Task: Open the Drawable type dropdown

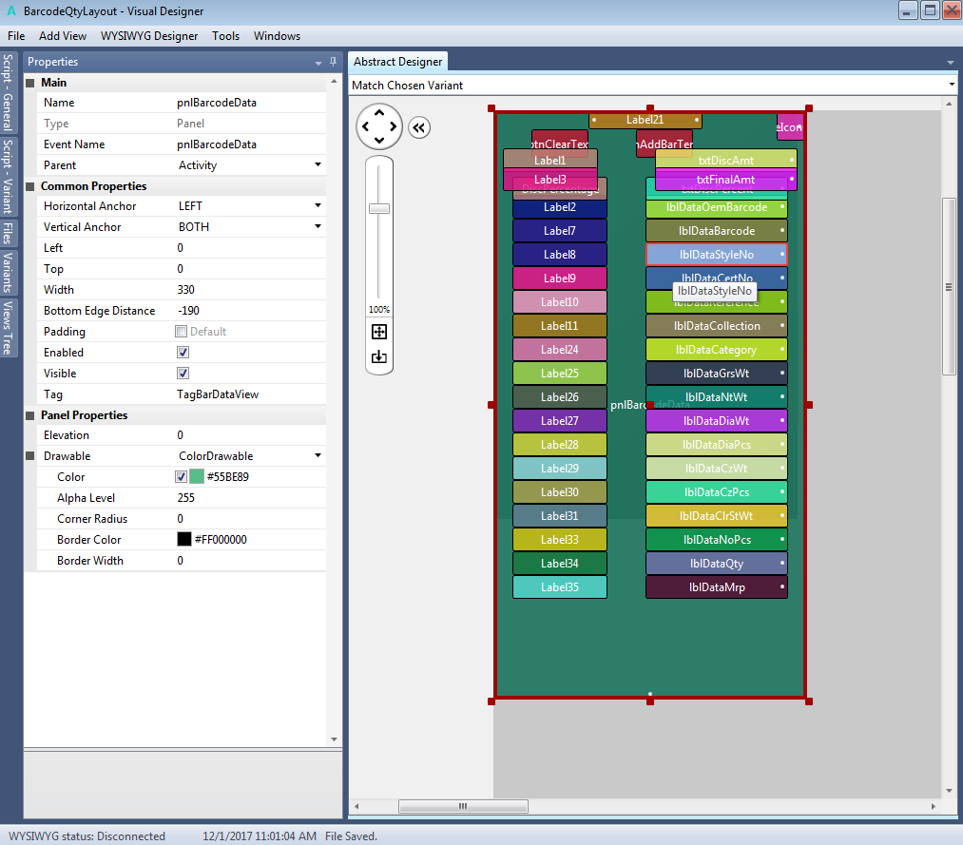Action: pyautogui.click(x=318, y=456)
